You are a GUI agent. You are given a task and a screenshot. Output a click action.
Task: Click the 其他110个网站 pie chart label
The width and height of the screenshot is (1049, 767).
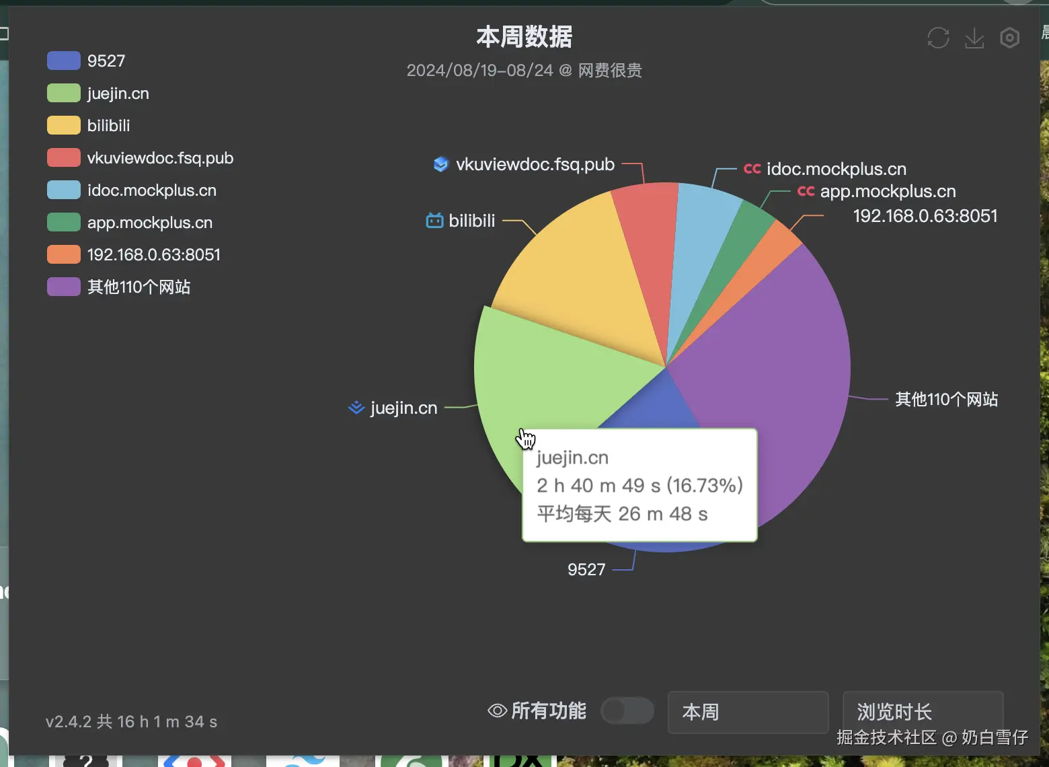[946, 400]
